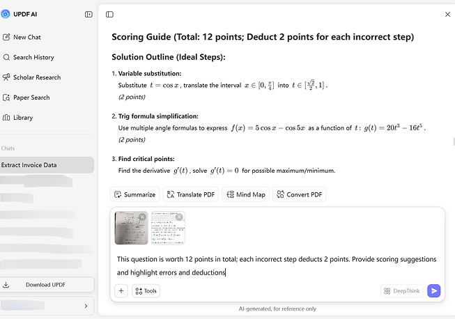455x319 pixels.
Task: Remove the first attached photo thumbnail
Action: 143,217
